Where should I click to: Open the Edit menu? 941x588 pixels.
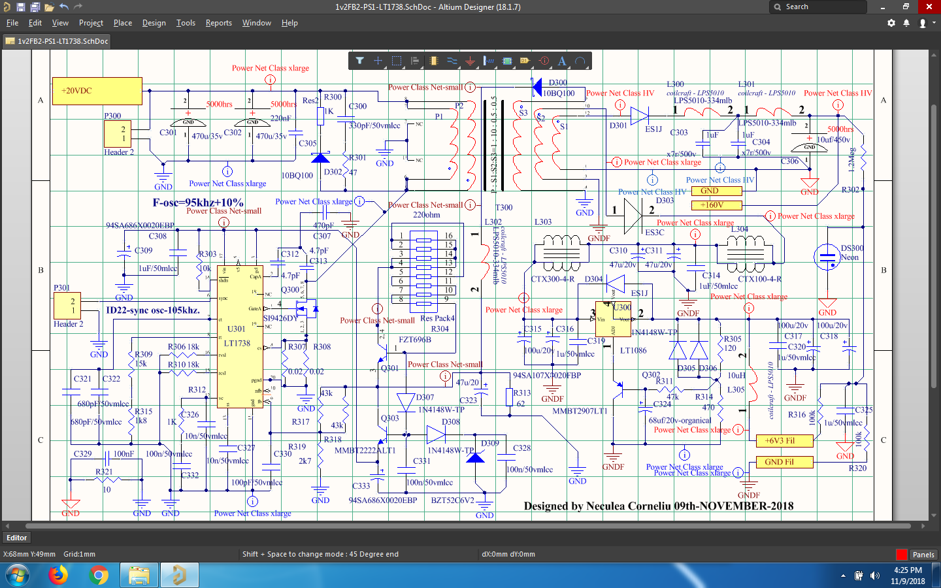click(35, 23)
